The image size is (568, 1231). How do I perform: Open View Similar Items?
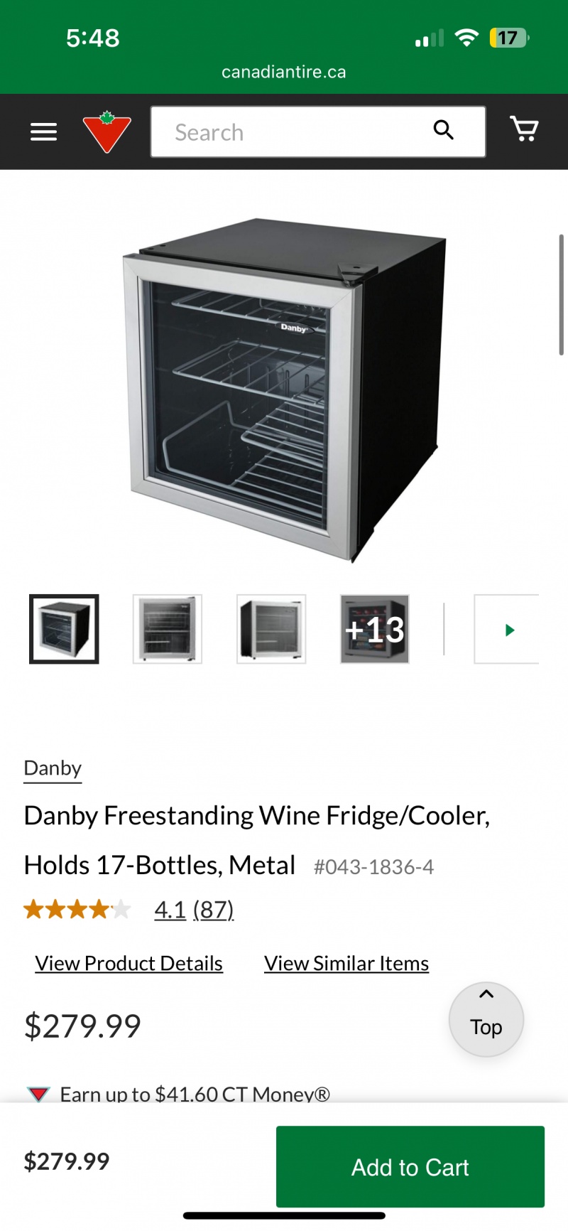(x=346, y=963)
